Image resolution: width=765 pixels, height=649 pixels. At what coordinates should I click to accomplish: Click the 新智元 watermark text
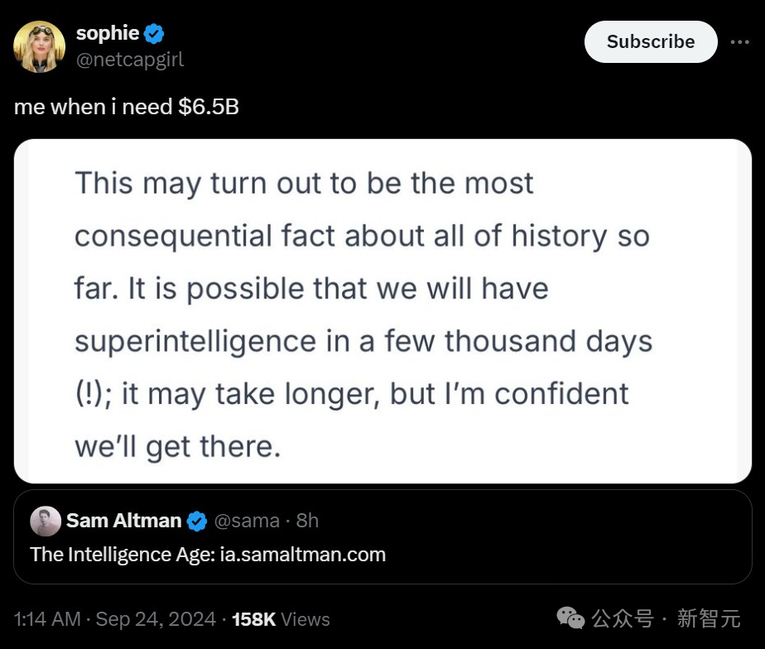709,618
